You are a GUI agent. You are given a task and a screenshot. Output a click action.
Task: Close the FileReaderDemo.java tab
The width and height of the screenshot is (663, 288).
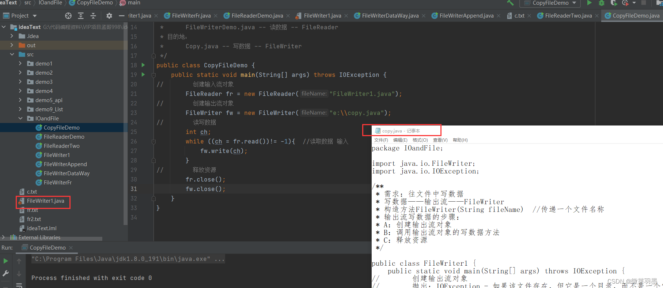pos(288,16)
